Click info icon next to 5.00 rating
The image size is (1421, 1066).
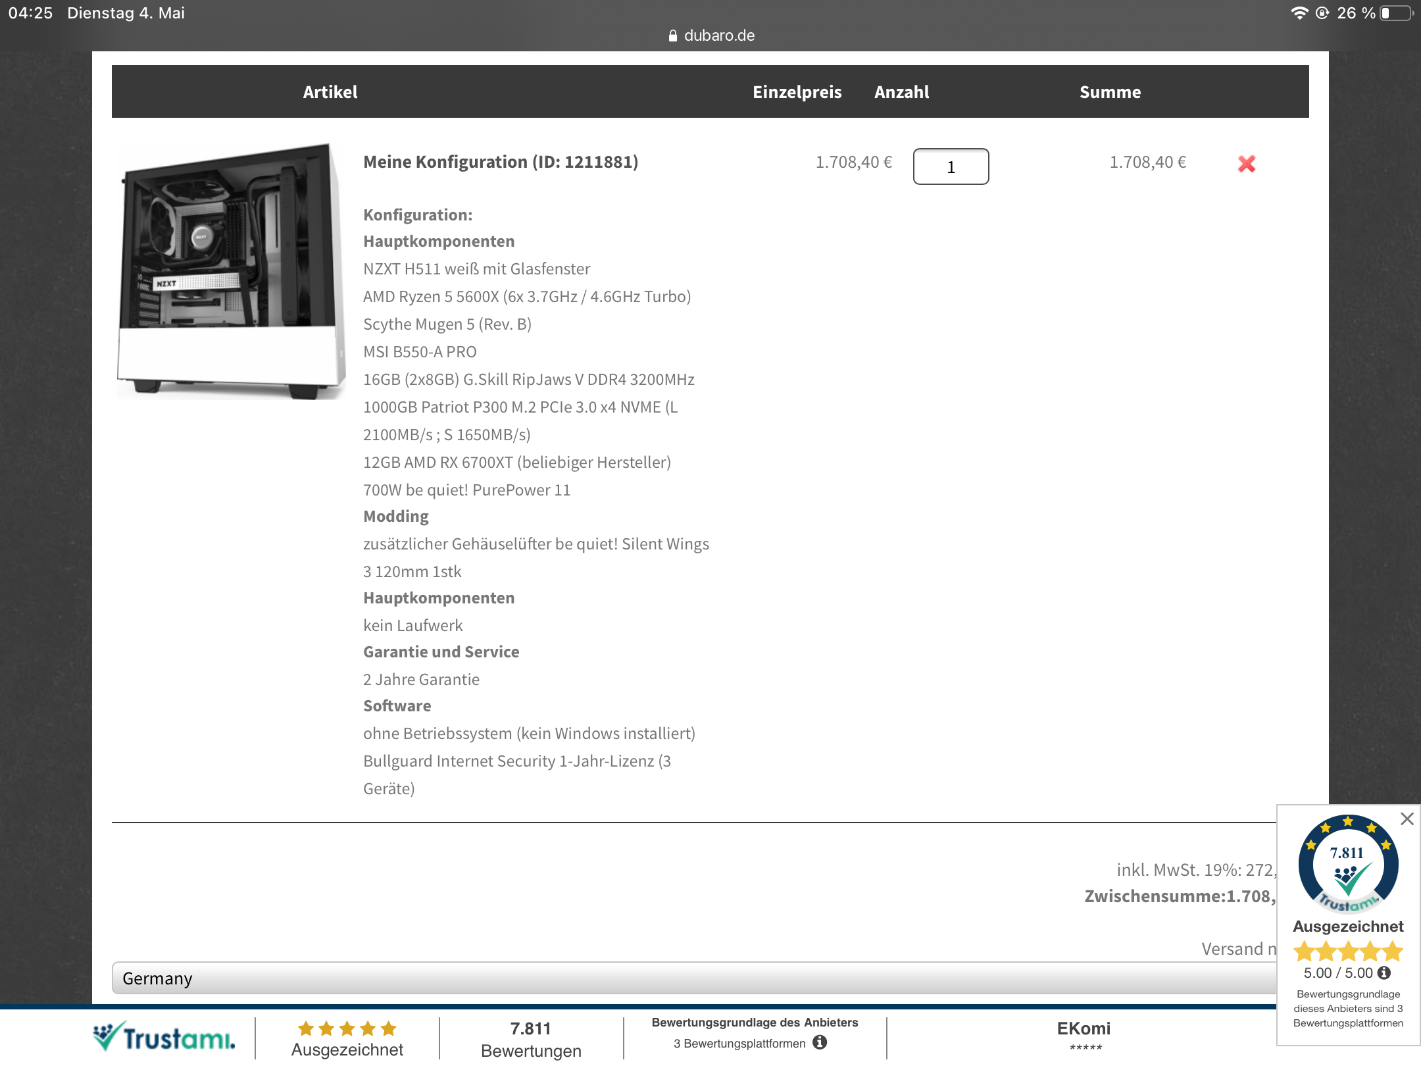[x=1384, y=973]
